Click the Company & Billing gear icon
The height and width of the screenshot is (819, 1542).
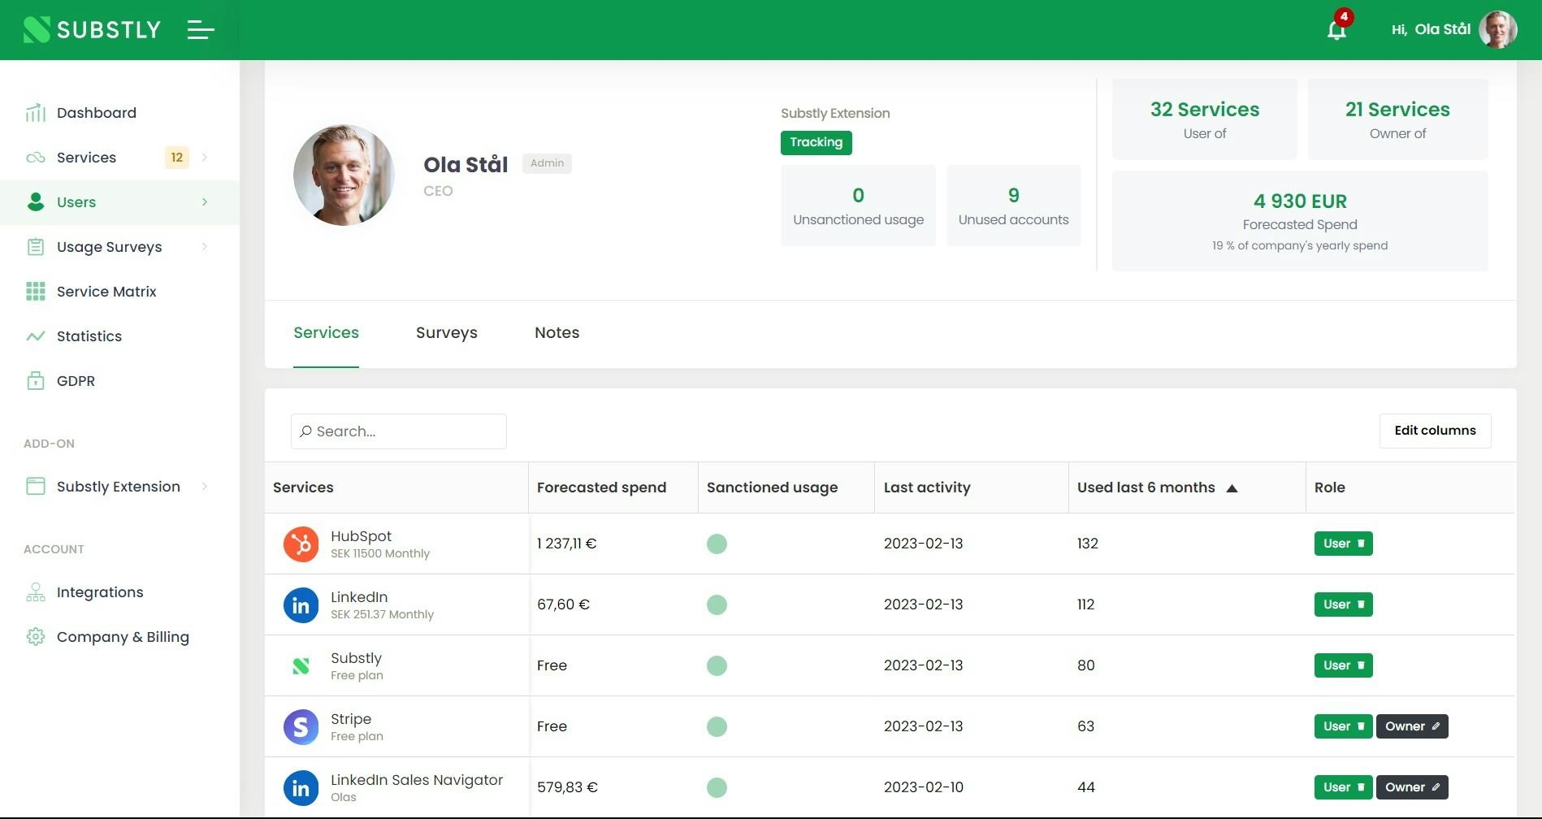pos(36,637)
